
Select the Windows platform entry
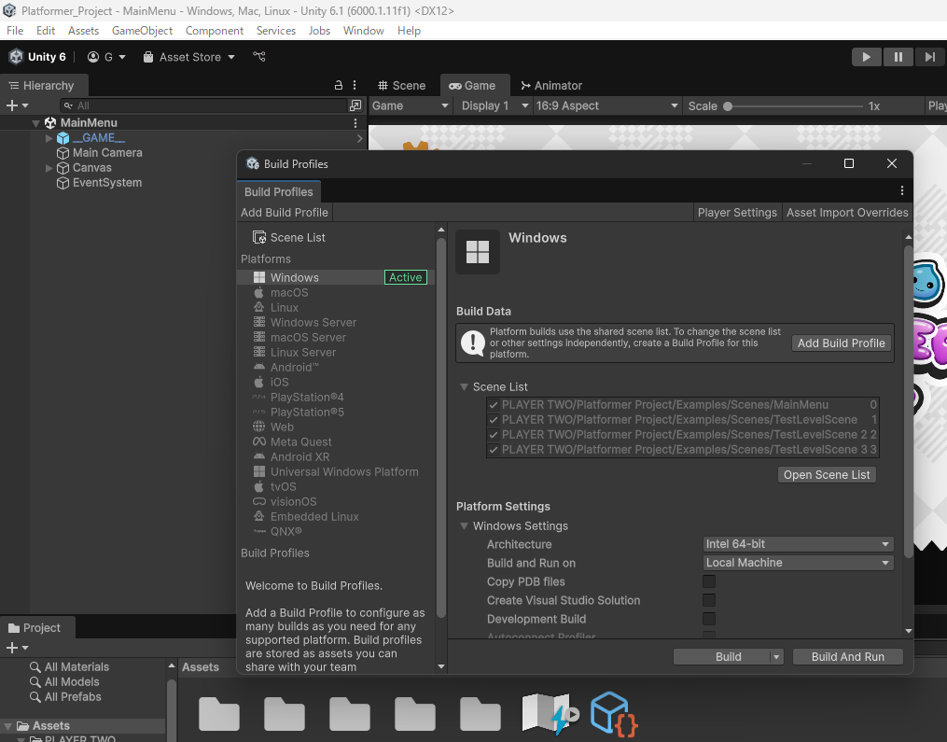[334, 277]
